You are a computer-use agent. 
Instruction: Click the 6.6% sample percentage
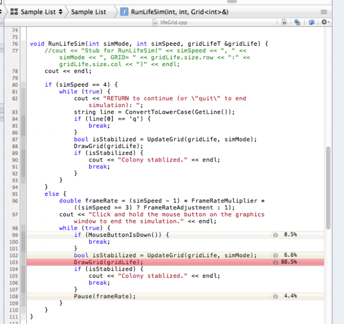click(x=290, y=255)
